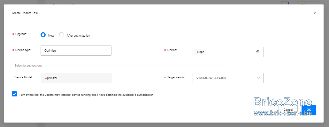Viewport: 329px width, 127px height.
Task: Click the Select target versions section heading
Action: 28,66
